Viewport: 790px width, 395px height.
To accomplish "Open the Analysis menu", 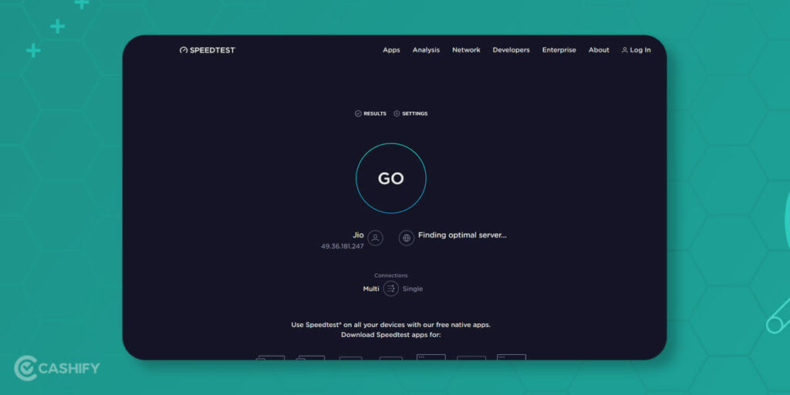I will (426, 50).
